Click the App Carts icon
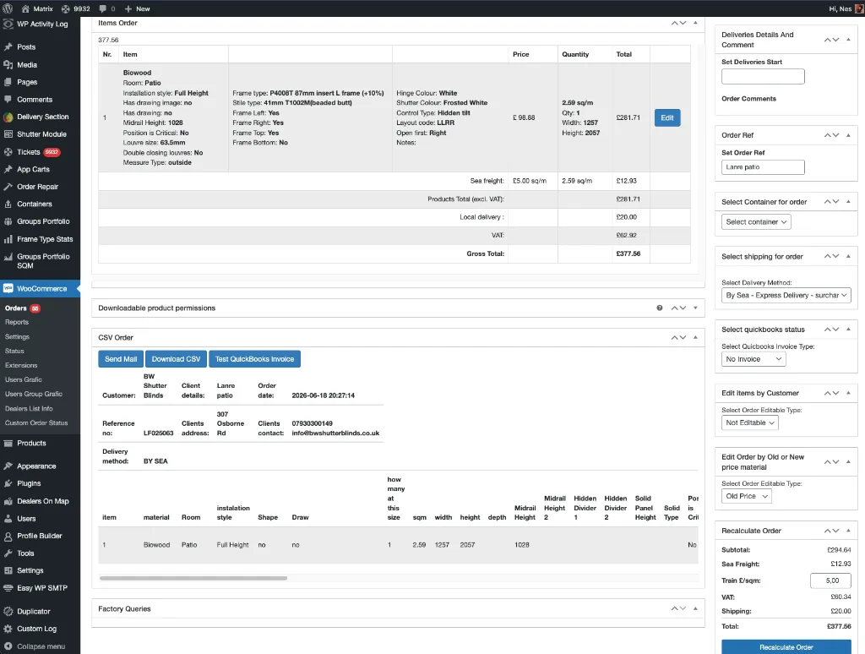Viewport: 865px width, 654px height. point(8,170)
